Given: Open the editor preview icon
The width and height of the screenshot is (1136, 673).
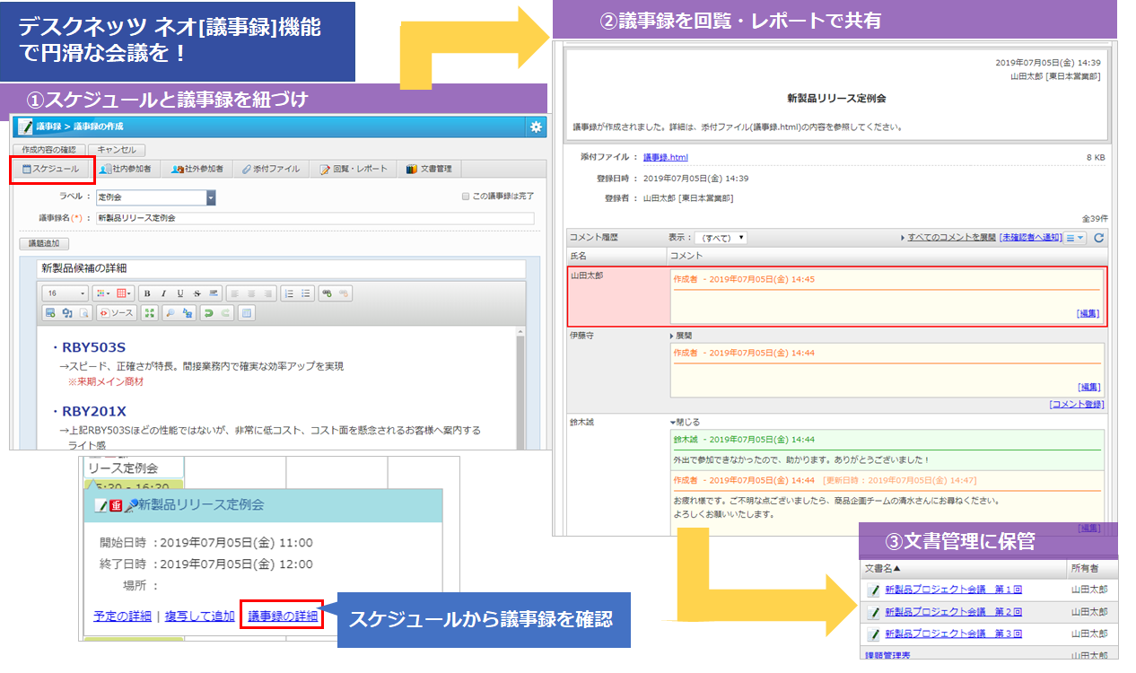Looking at the screenshot, I should [x=83, y=313].
